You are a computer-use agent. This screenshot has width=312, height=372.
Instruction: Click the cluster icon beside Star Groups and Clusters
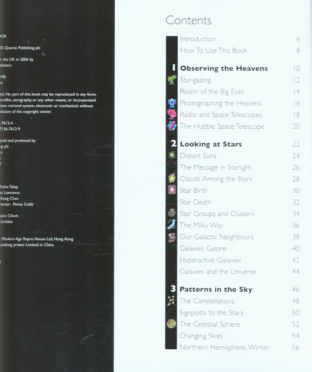[172, 214]
